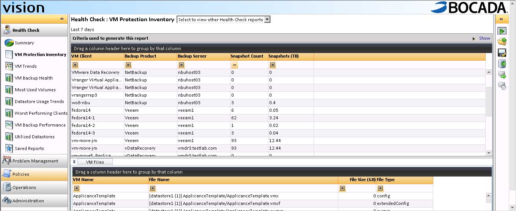The height and width of the screenshot is (211, 516).
Task: Select the wo8-nbu client row
Action: (278, 103)
